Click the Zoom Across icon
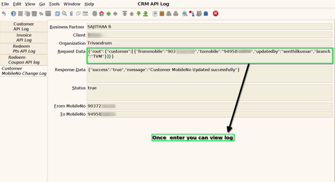335x182 pixels. click(x=185, y=13)
